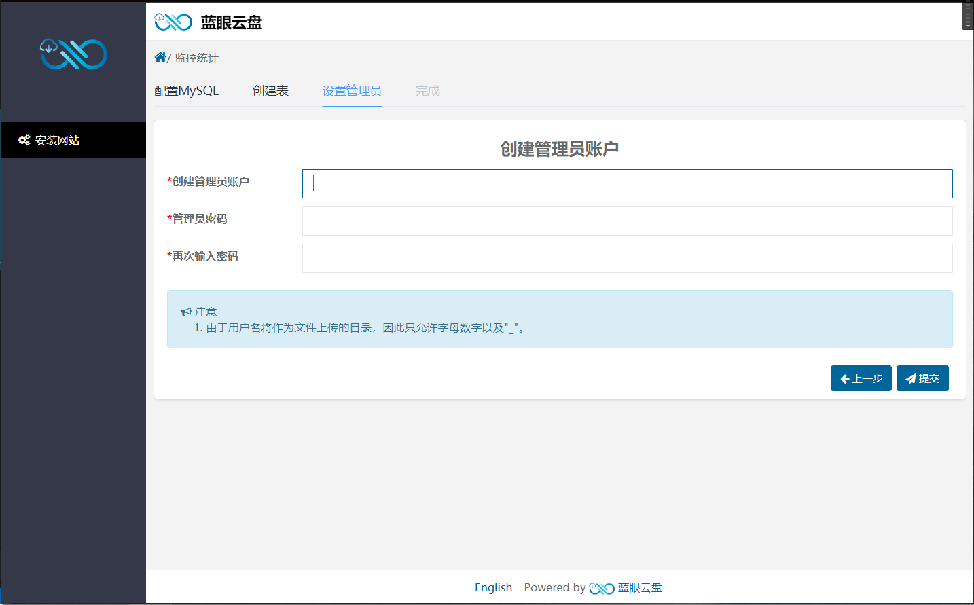The width and height of the screenshot is (974, 605).
Task: Click the large cloud logo in the sidebar
Action: point(73,54)
